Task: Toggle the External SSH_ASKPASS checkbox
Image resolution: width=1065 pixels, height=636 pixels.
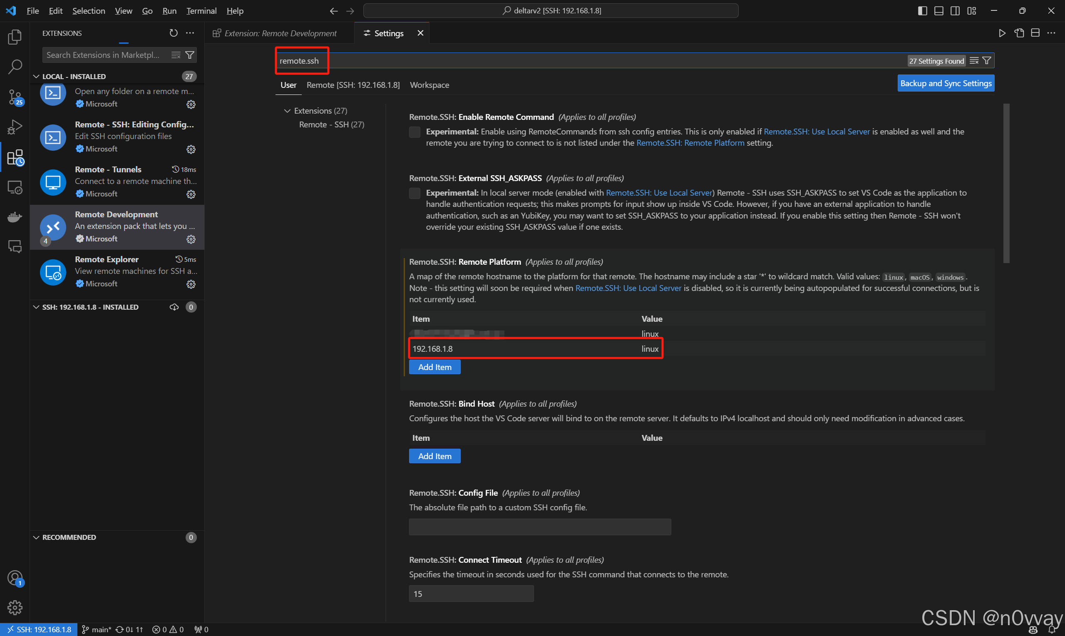Action: point(415,193)
